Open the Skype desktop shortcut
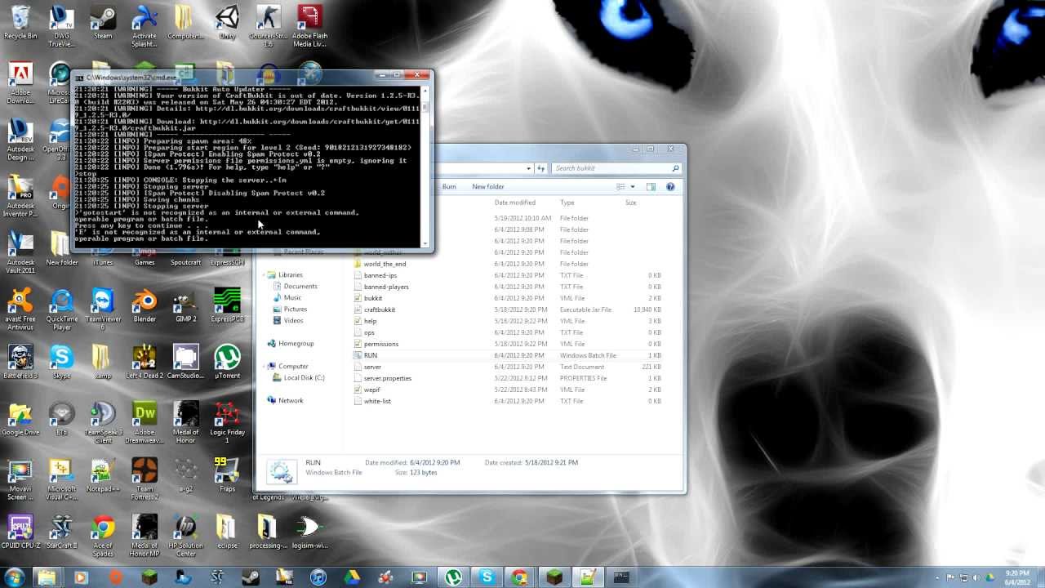The image size is (1045, 588). [x=61, y=361]
